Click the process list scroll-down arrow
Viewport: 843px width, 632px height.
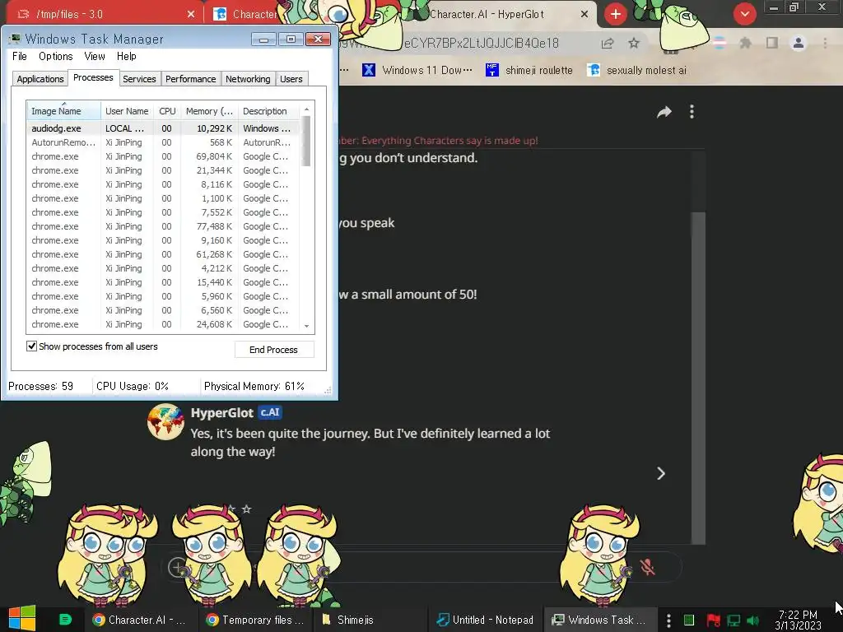[306, 326]
